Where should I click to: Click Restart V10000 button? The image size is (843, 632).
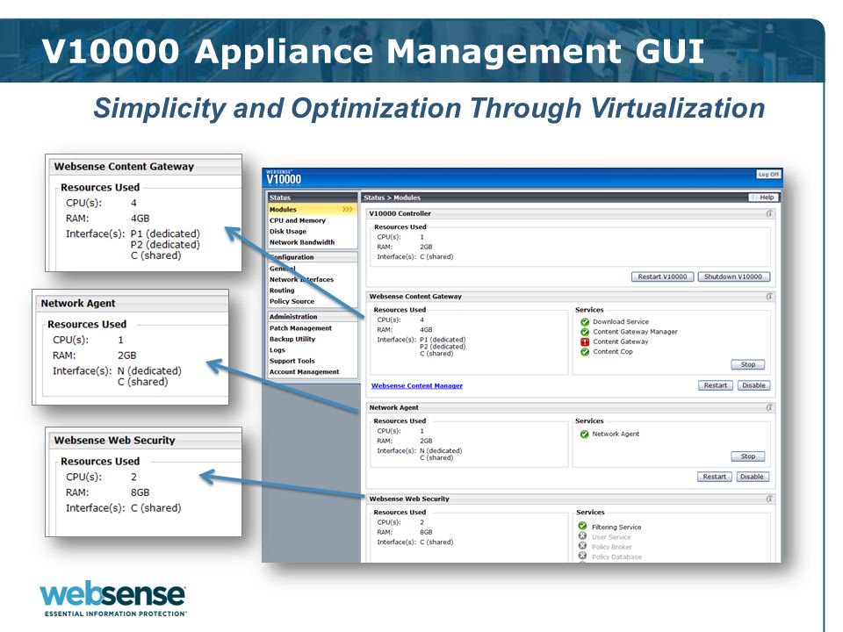(662, 276)
